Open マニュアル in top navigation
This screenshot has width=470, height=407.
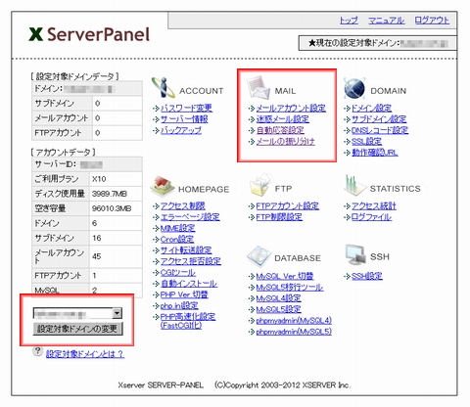(387, 21)
